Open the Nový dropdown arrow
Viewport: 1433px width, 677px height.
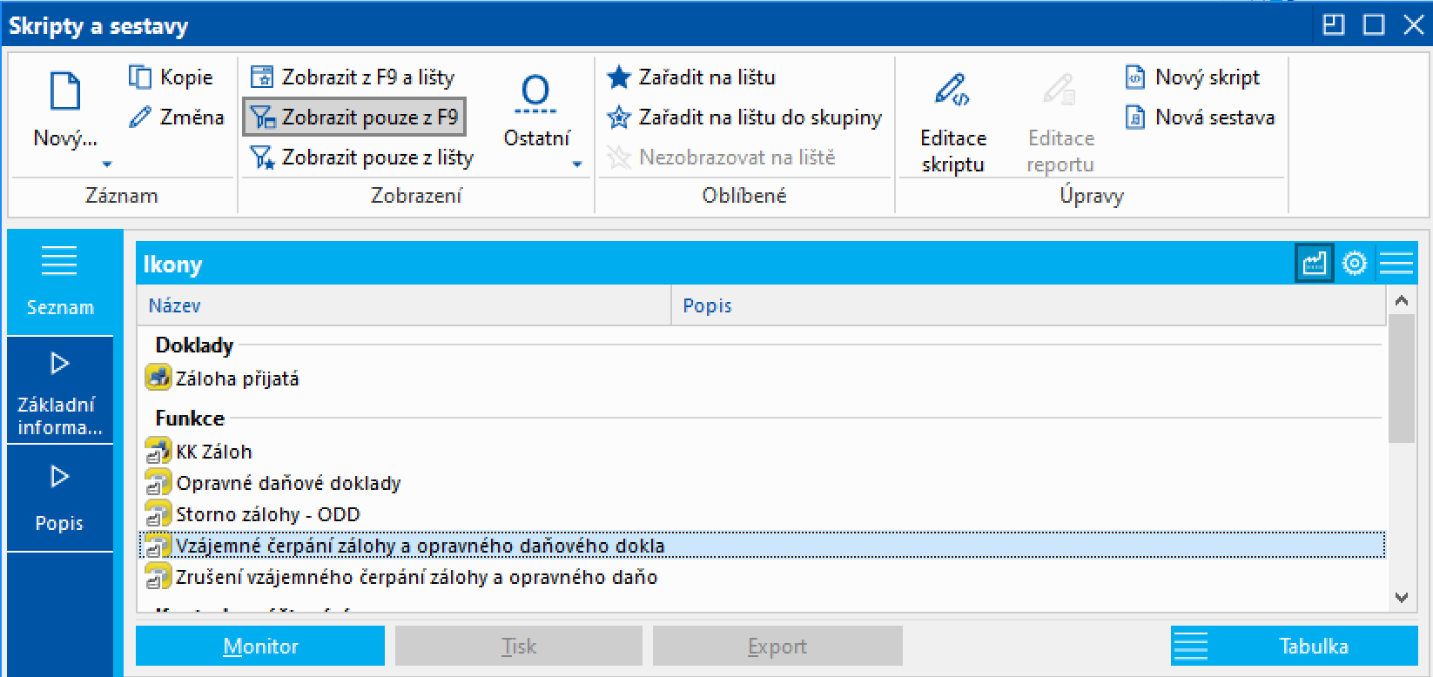107,164
